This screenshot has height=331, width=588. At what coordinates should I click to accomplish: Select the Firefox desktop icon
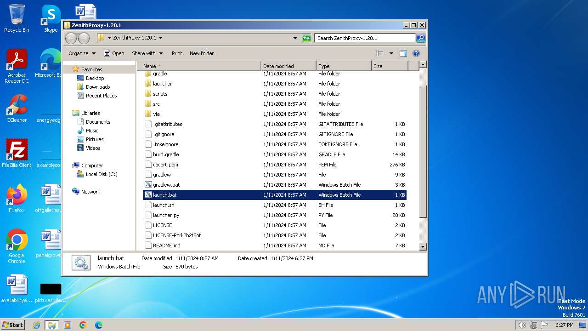pos(17,198)
